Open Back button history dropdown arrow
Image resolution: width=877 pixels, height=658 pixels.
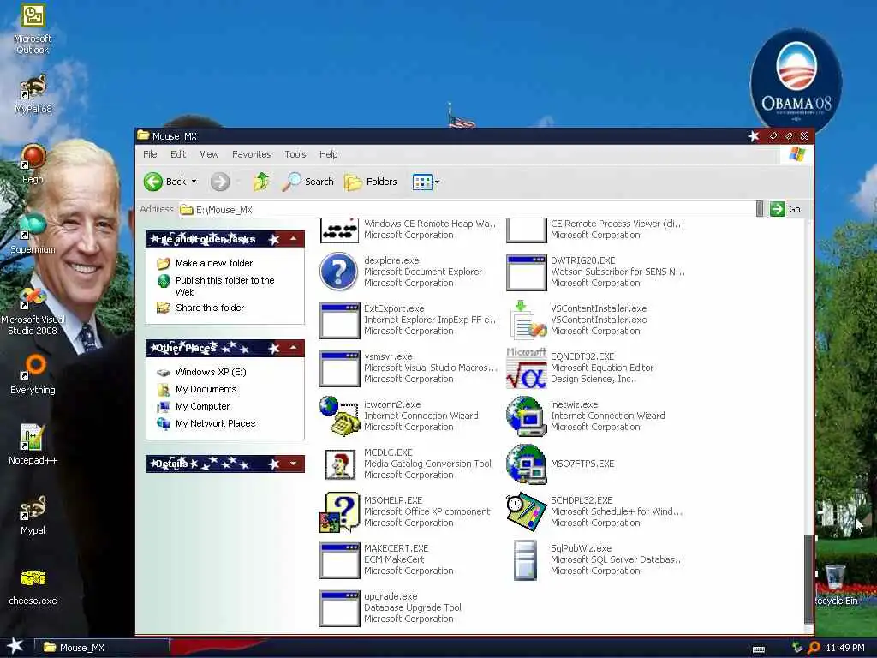(x=194, y=182)
